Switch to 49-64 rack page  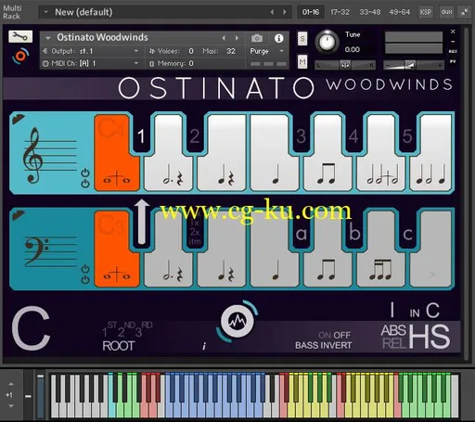pos(400,12)
